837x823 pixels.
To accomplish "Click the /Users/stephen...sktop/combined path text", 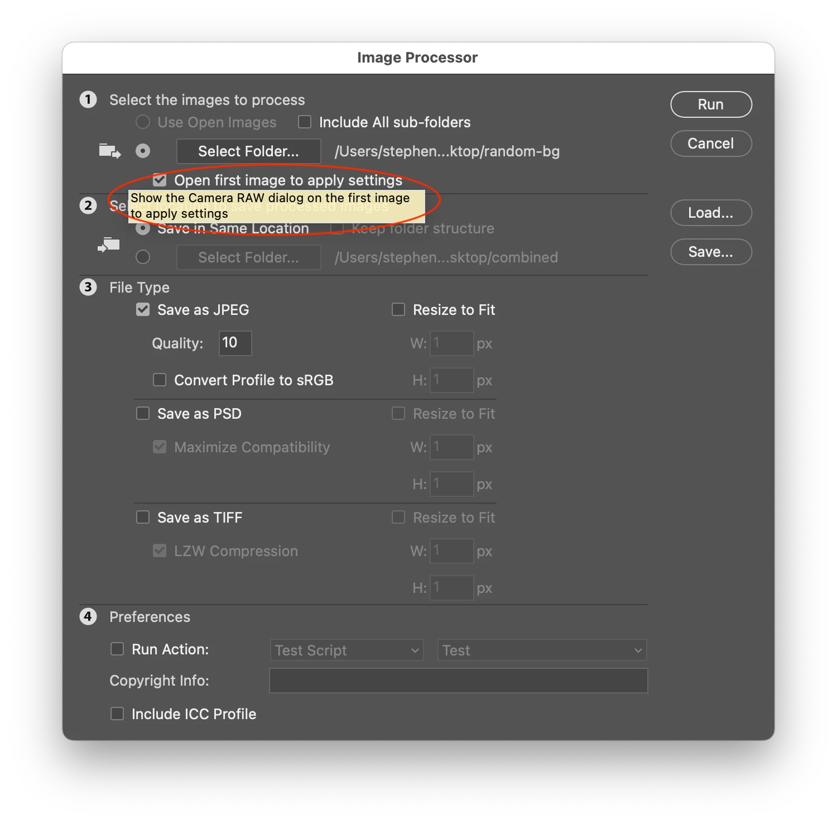I will tap(446, 257).
